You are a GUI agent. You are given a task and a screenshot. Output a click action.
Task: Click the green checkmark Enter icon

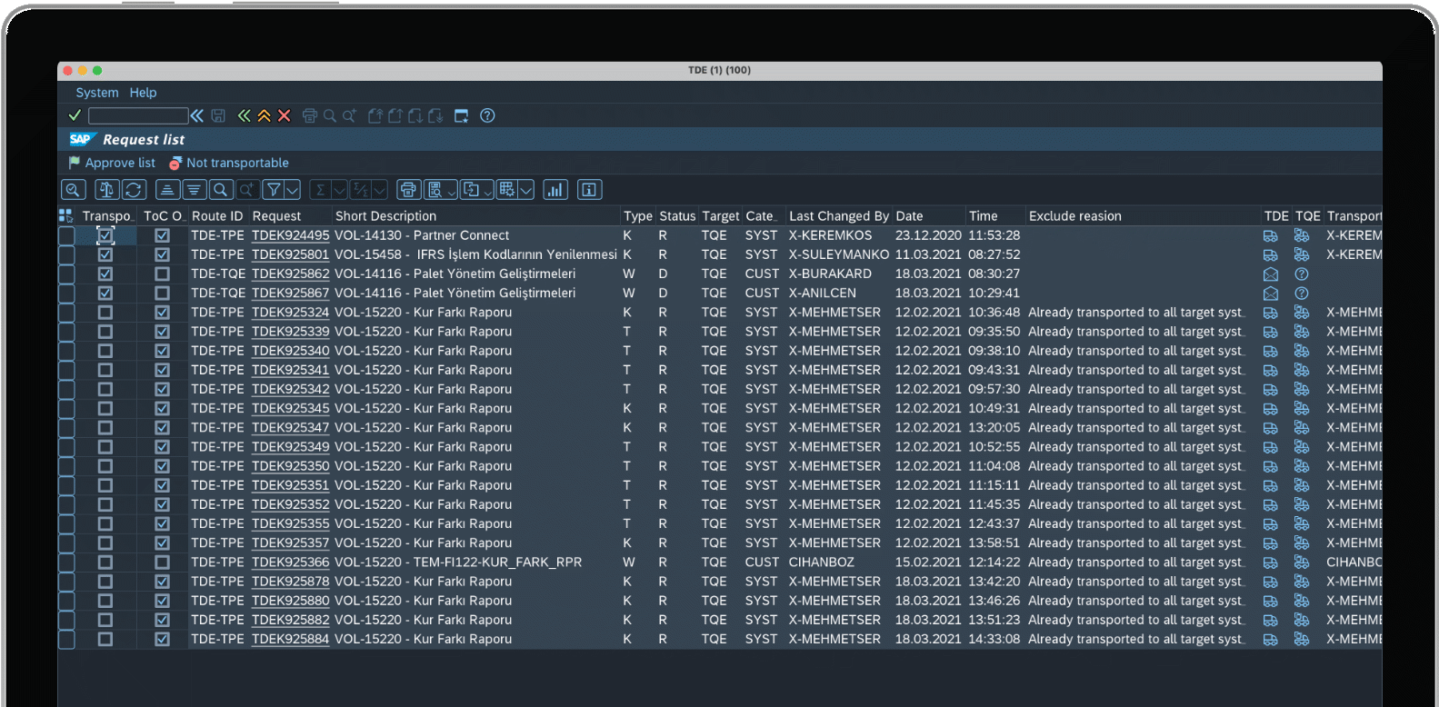pyautogui.click(x=75, y=115)
